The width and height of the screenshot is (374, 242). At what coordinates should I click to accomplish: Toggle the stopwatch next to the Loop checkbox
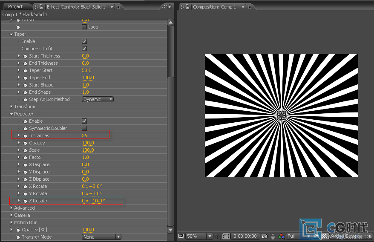pyautogui.click(x=18, y=27)
